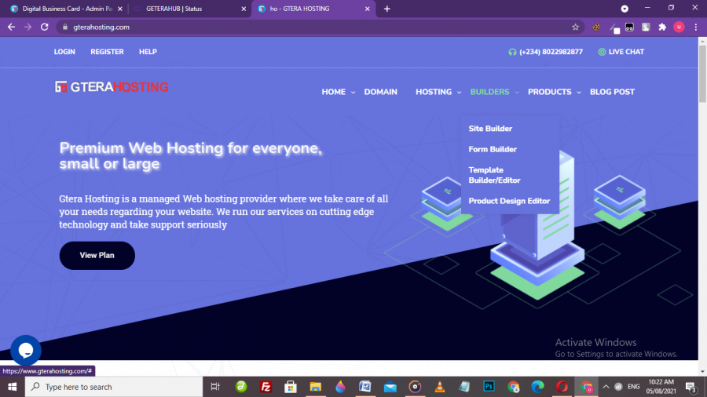The height and width of the screenshot is (397, 707).
Task: Open notification center icon
Action: click(691, 387)
